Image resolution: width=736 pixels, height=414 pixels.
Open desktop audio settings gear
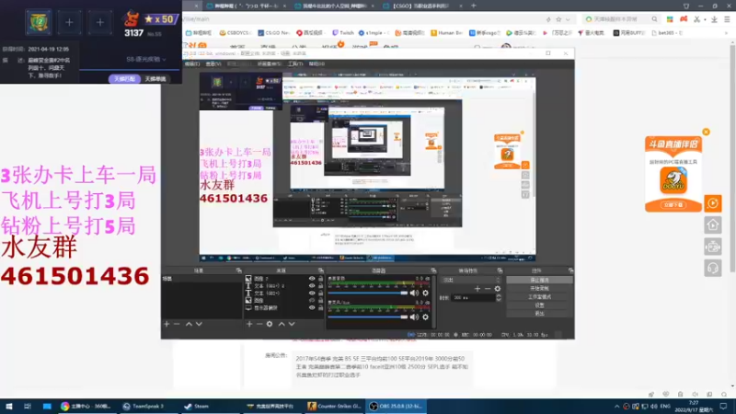pyautogui.click(x=425, y=293)
